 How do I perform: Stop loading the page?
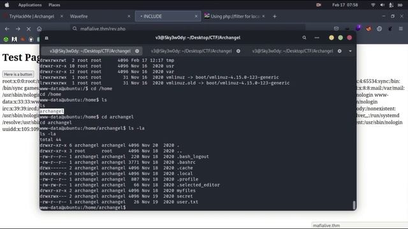coord(29,29)
